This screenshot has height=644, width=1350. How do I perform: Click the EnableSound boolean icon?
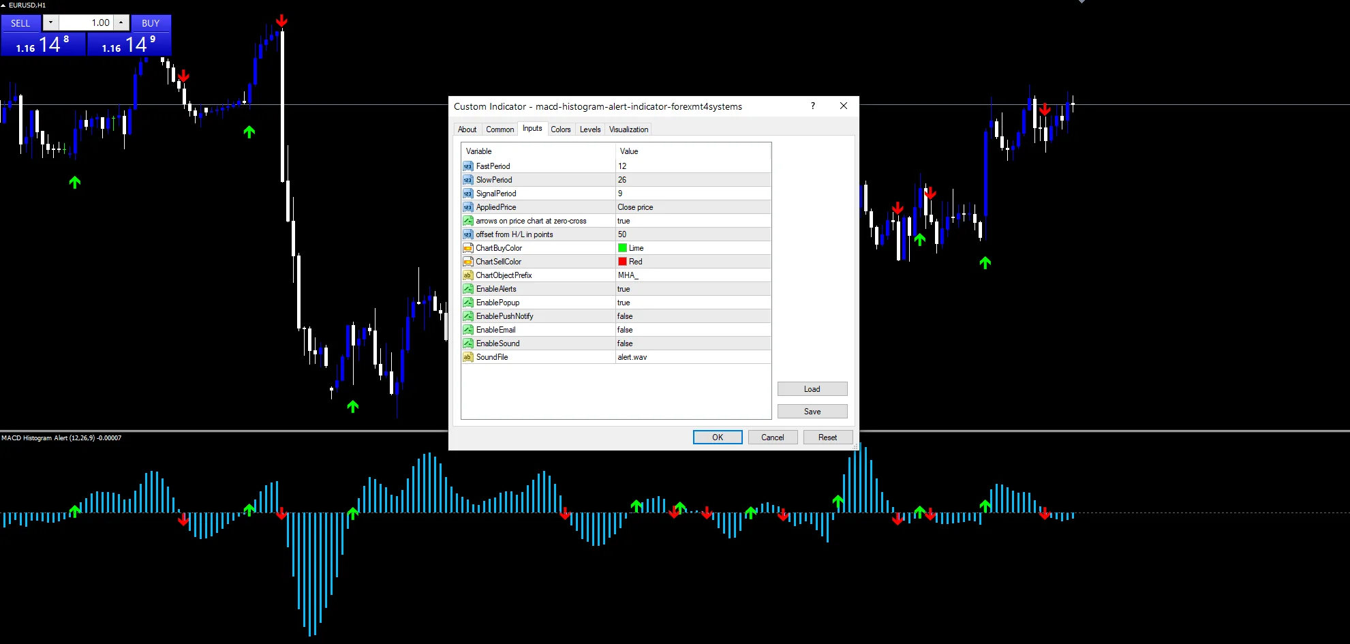(x=467, y=343)
